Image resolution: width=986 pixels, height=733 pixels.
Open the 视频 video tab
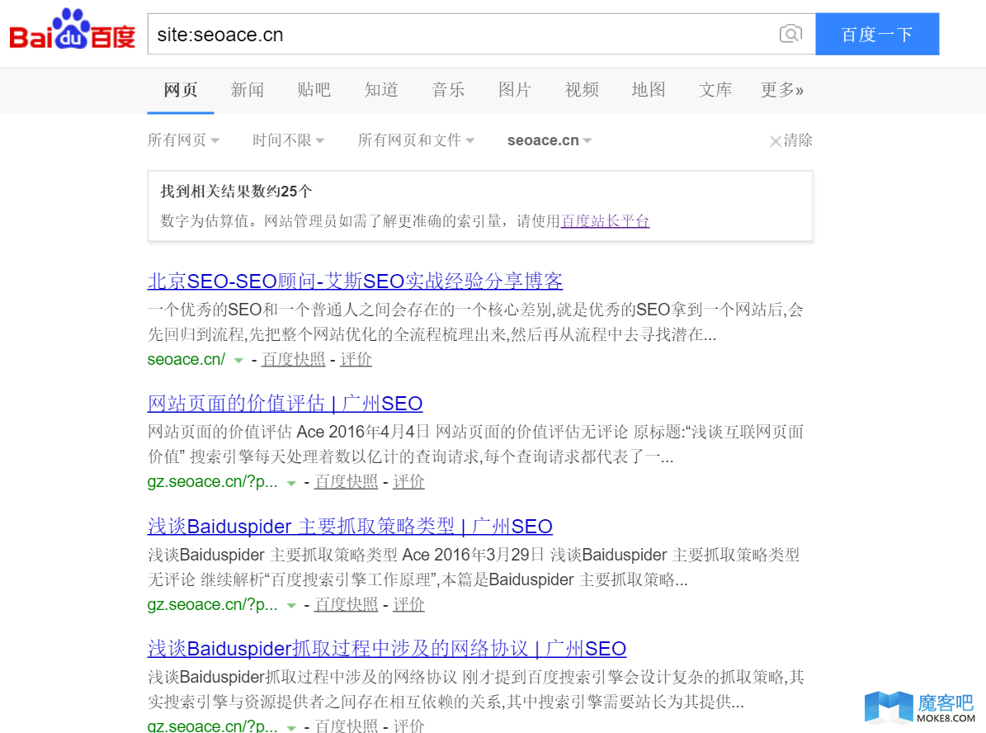click(x=582, y=90)
